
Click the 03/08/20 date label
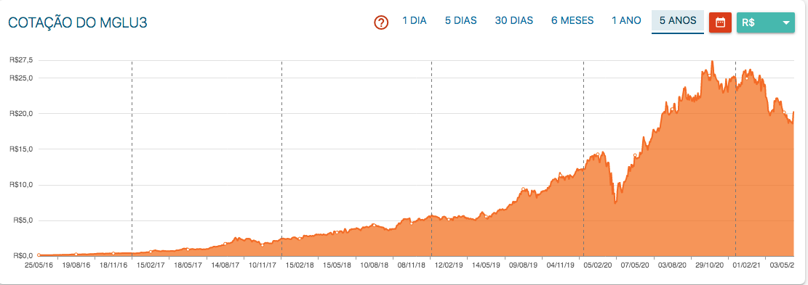click(x=672, y=266)
